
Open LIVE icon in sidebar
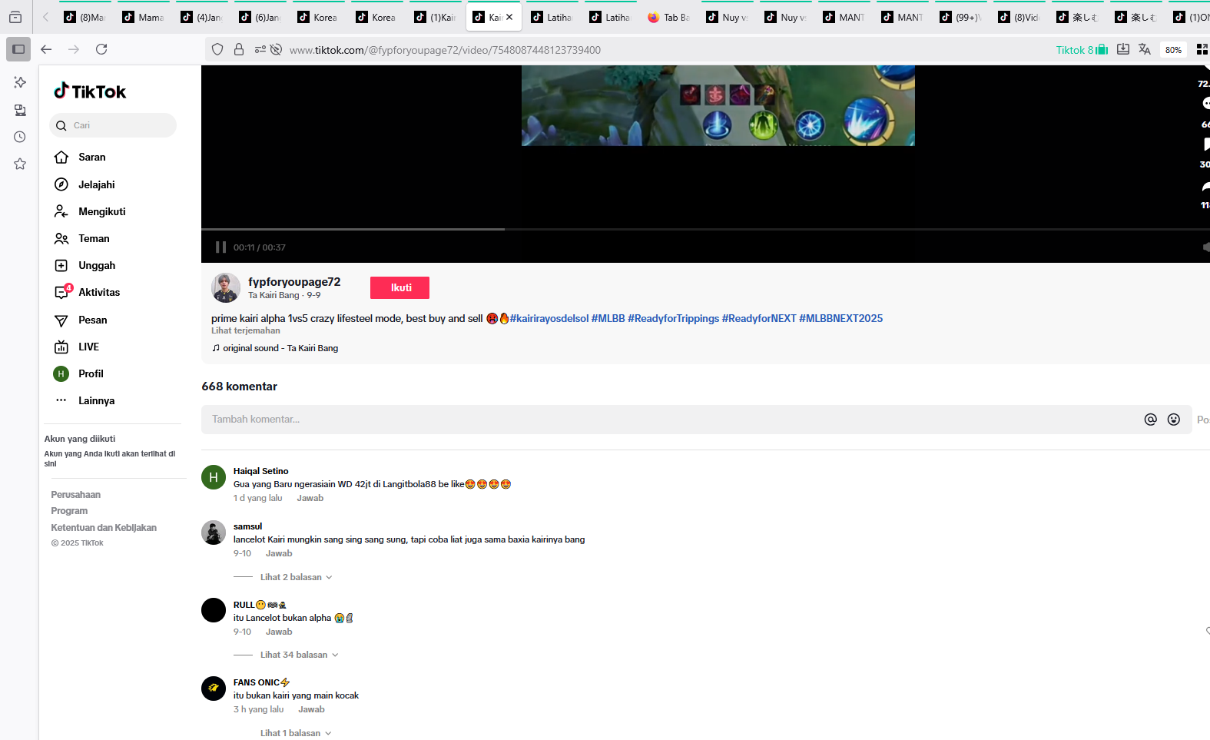61,347
